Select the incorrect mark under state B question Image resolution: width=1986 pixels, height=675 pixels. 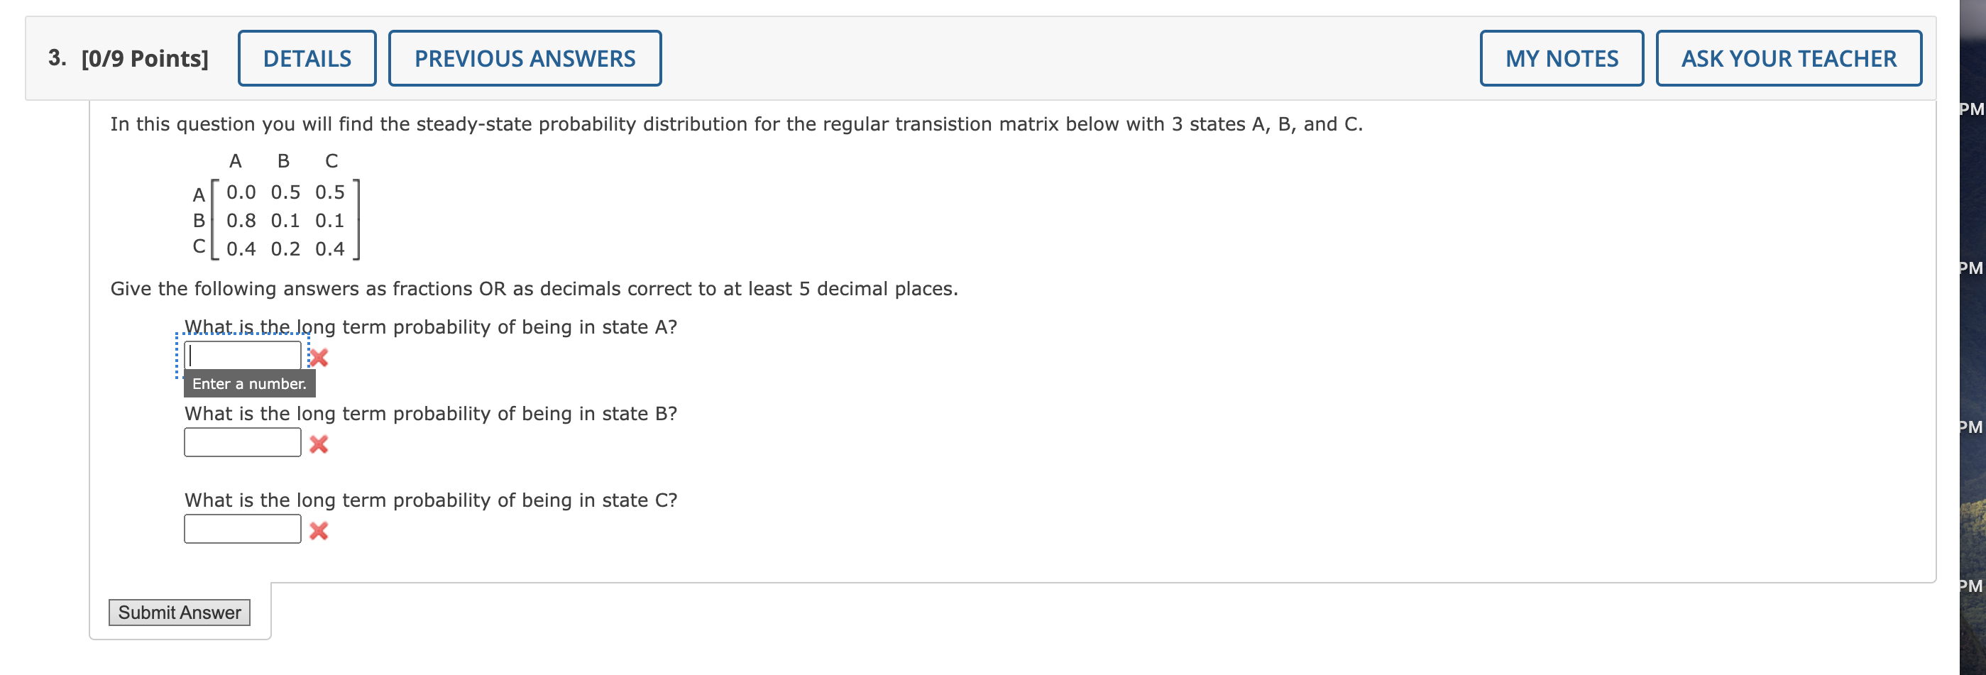point(319,443)
